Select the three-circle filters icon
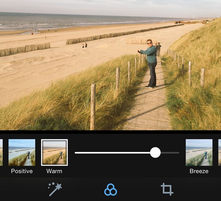Screen dimensions: 221x201 click(110, 190)
